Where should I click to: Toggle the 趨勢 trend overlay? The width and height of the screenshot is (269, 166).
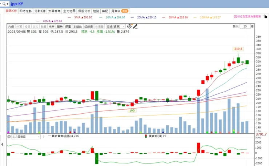(60, 27)
